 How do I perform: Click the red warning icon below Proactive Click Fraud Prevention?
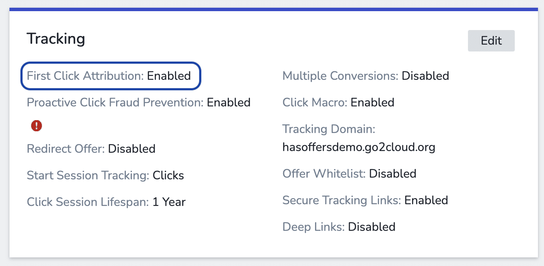37,126
